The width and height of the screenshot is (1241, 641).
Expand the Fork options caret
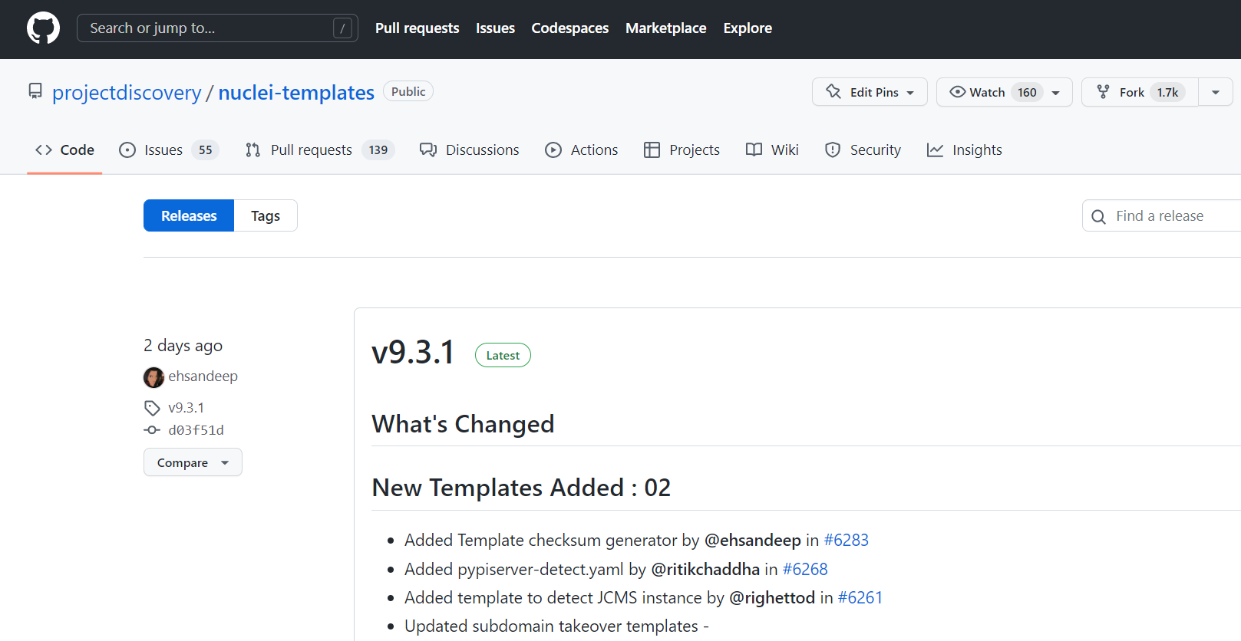coord(1216,92)
